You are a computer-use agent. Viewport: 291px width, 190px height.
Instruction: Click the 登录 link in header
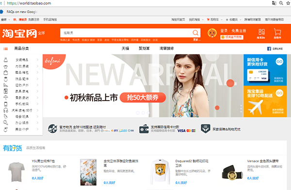[x=224, y=31]
